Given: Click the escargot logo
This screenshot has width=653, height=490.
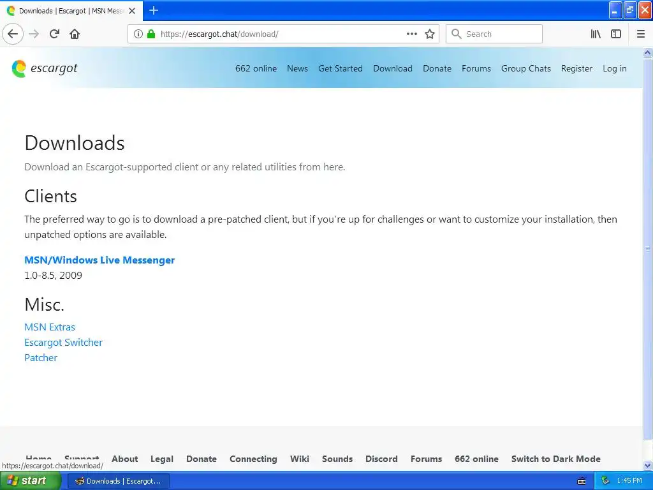Looking at the screenshot, I should click(x=45, y=68).
